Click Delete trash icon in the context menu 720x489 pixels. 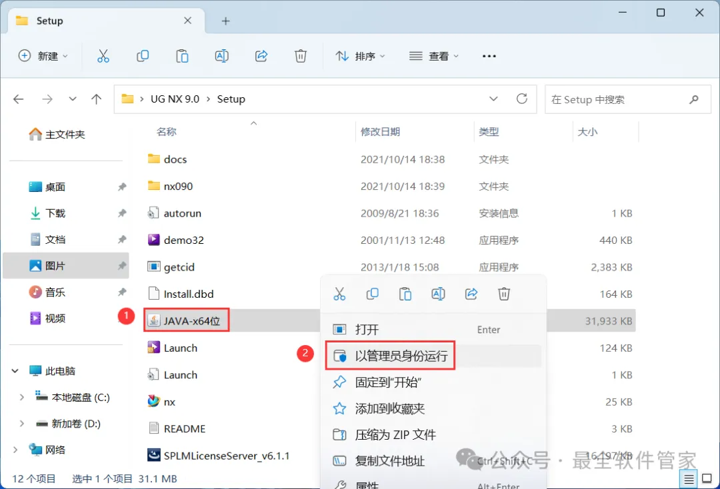pyautogui.click(x=504, y=294)
